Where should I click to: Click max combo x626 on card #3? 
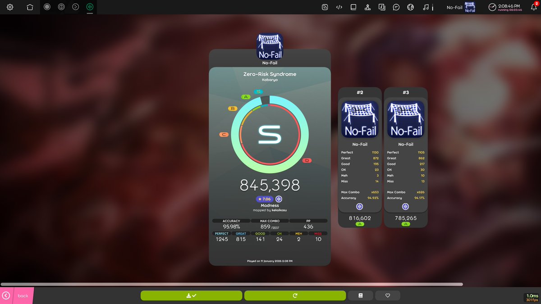click(x=421, y=192)
